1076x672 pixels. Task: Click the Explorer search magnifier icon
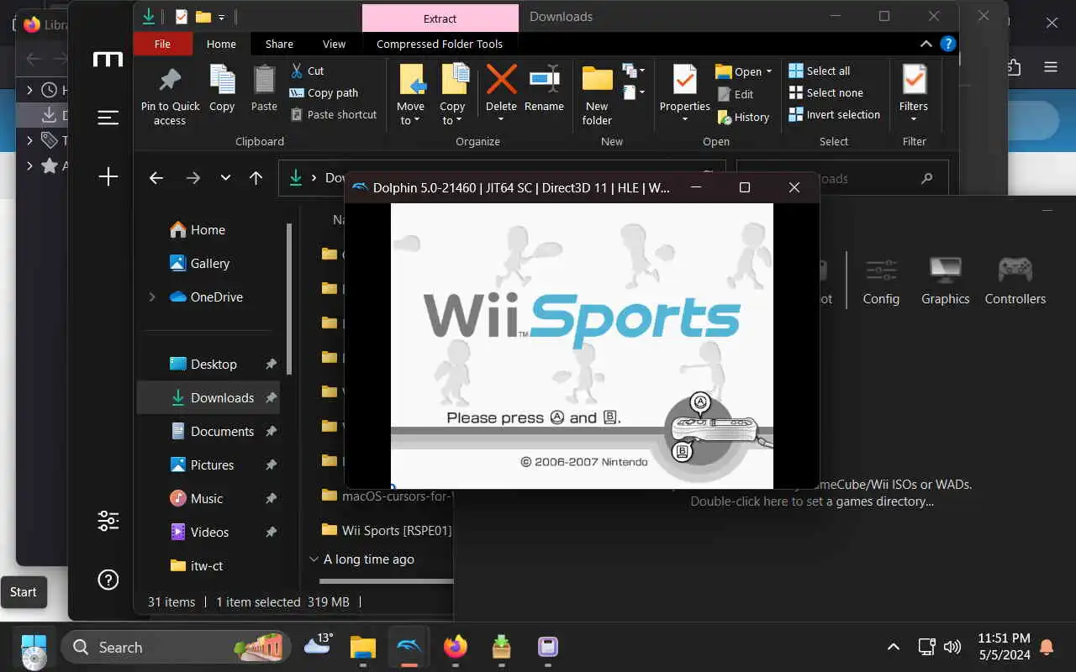[x=927, y=178]
